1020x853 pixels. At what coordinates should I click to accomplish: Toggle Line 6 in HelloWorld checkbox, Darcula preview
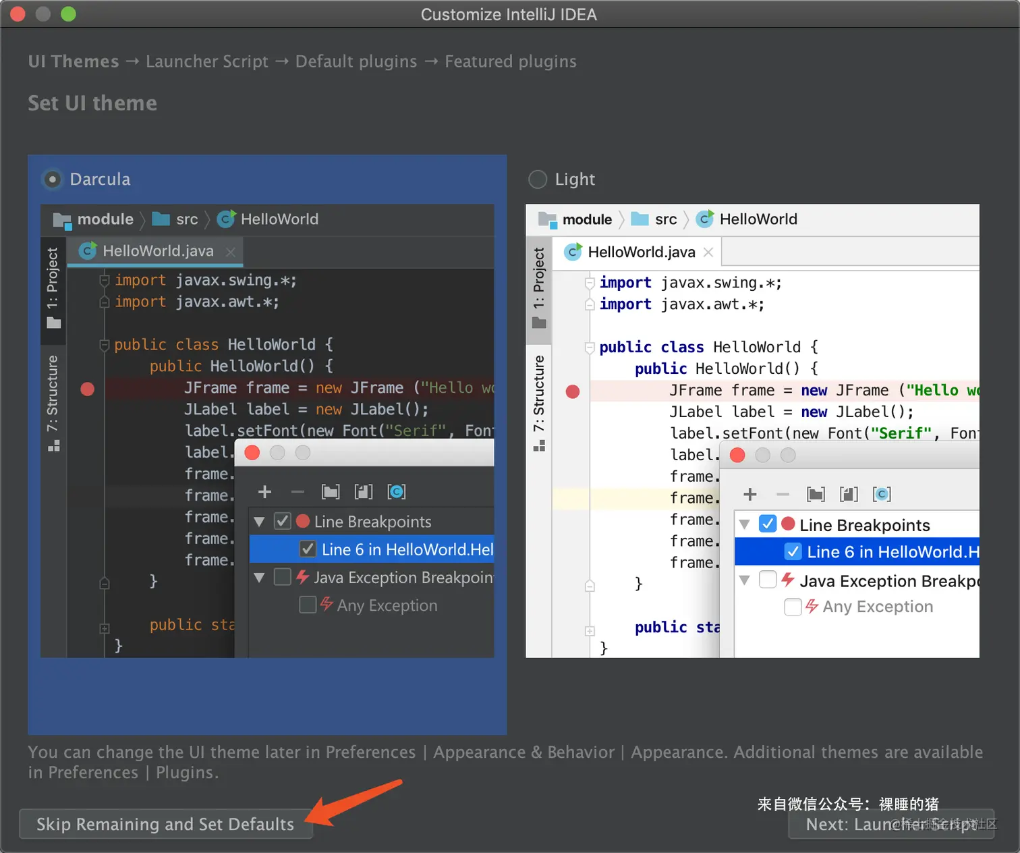[308, 549]
